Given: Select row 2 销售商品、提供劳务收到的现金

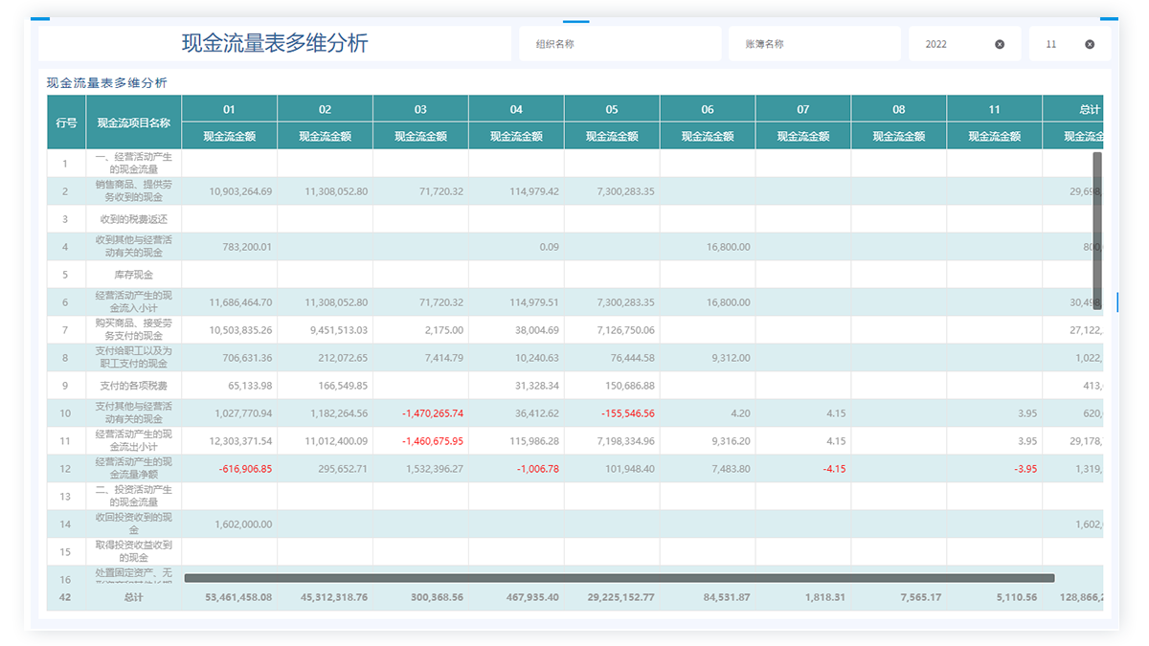Looking at the screenshot, I should coord(133,191).
